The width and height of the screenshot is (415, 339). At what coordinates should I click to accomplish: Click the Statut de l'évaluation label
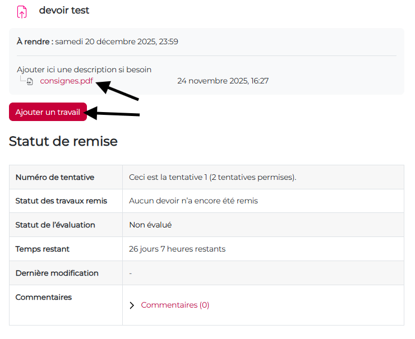55,225
